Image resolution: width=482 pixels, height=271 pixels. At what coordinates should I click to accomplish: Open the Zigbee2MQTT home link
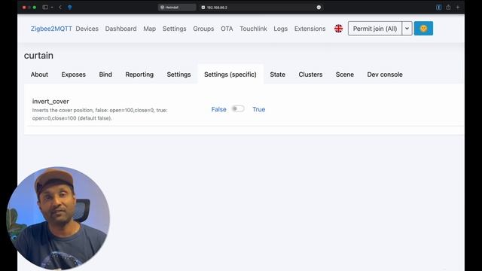click(51, 29)
